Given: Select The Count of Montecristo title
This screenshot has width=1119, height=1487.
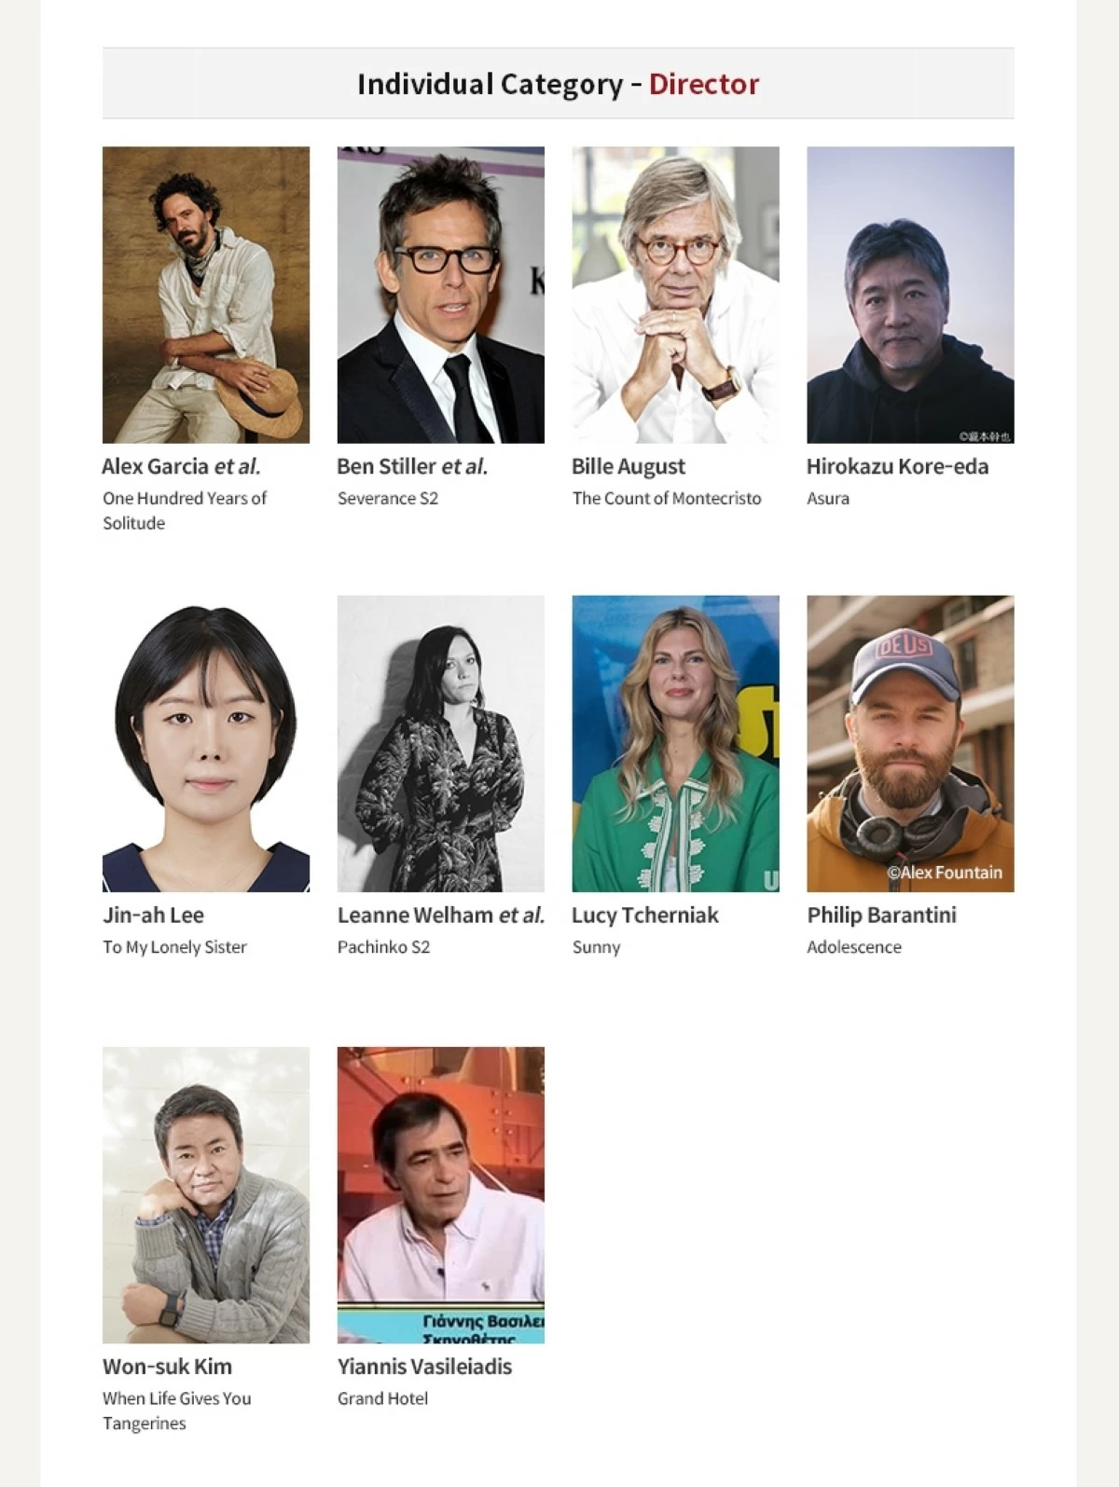Looking at the screenshot, I should tap(667, 498).
